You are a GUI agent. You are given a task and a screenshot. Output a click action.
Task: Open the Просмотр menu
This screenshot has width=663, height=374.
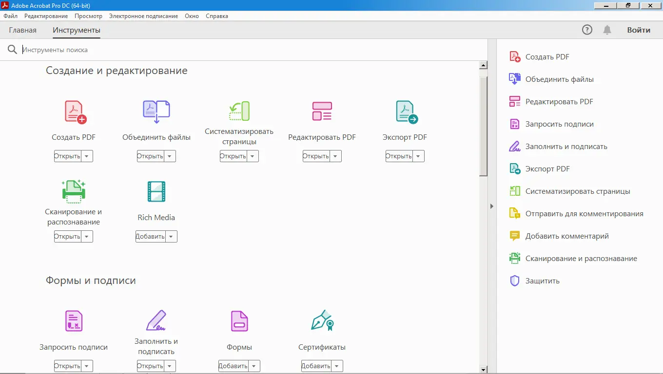[89, 16]
